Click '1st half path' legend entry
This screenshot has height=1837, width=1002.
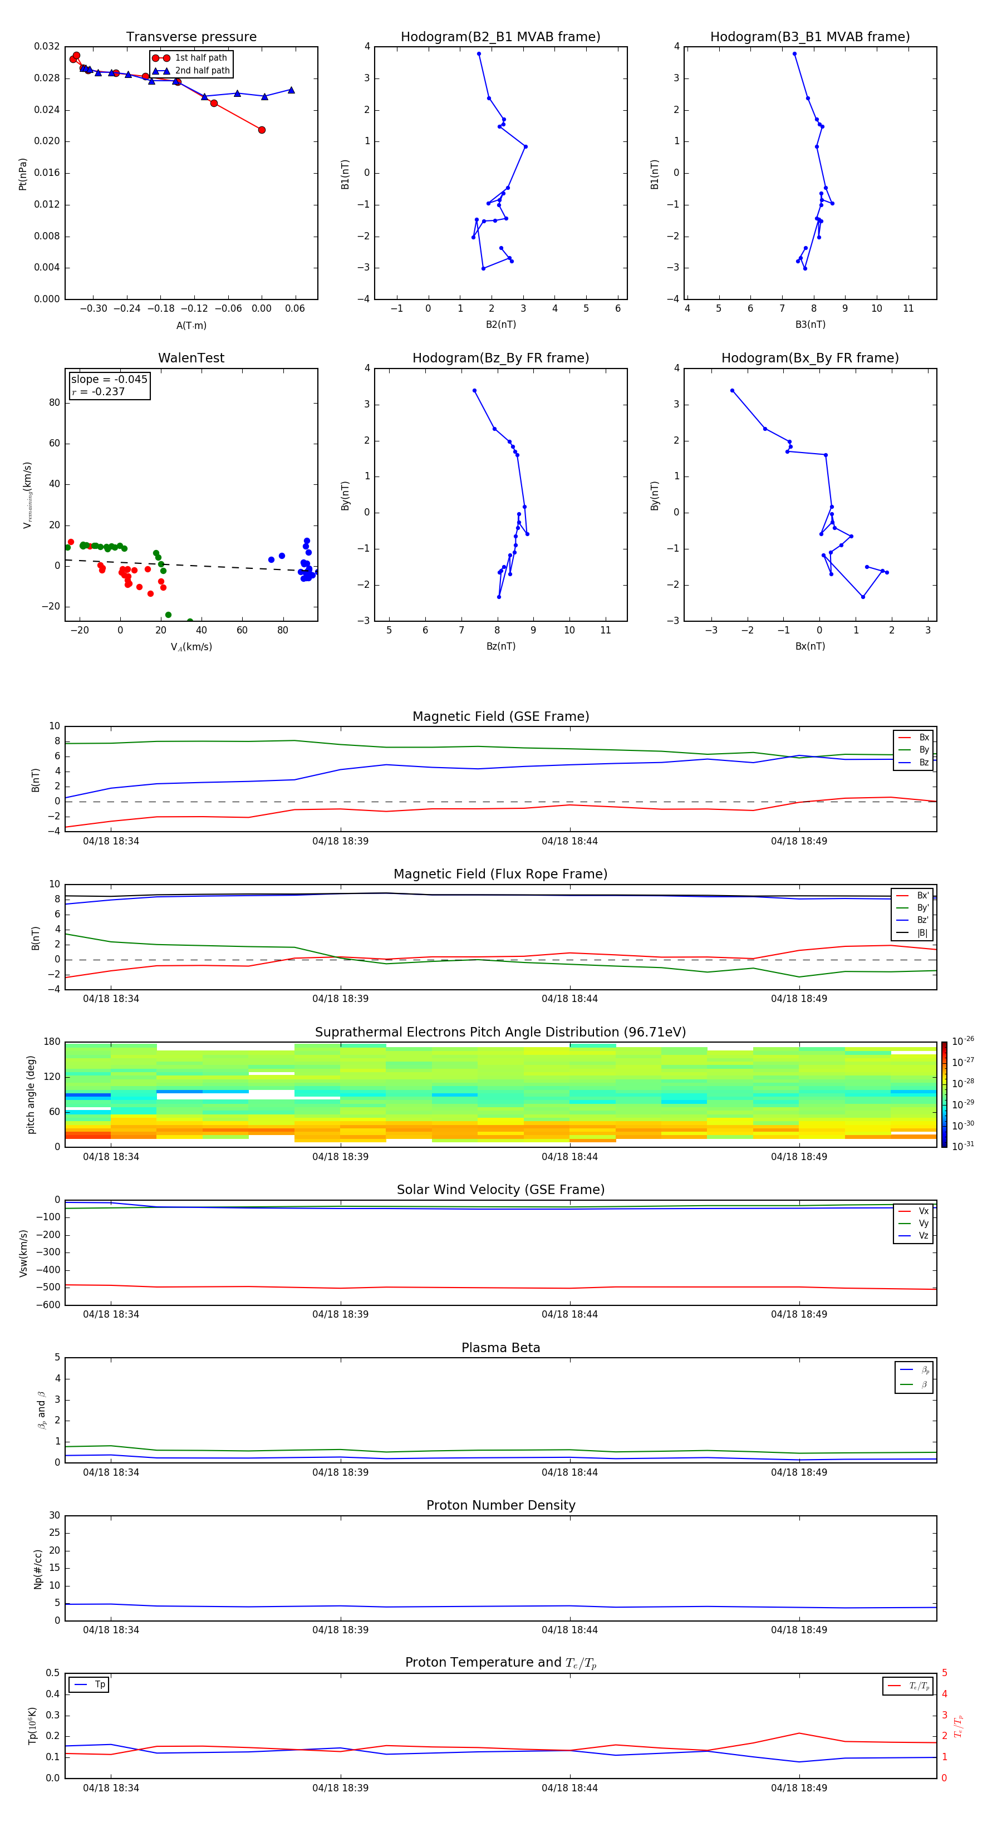(190, 58)
